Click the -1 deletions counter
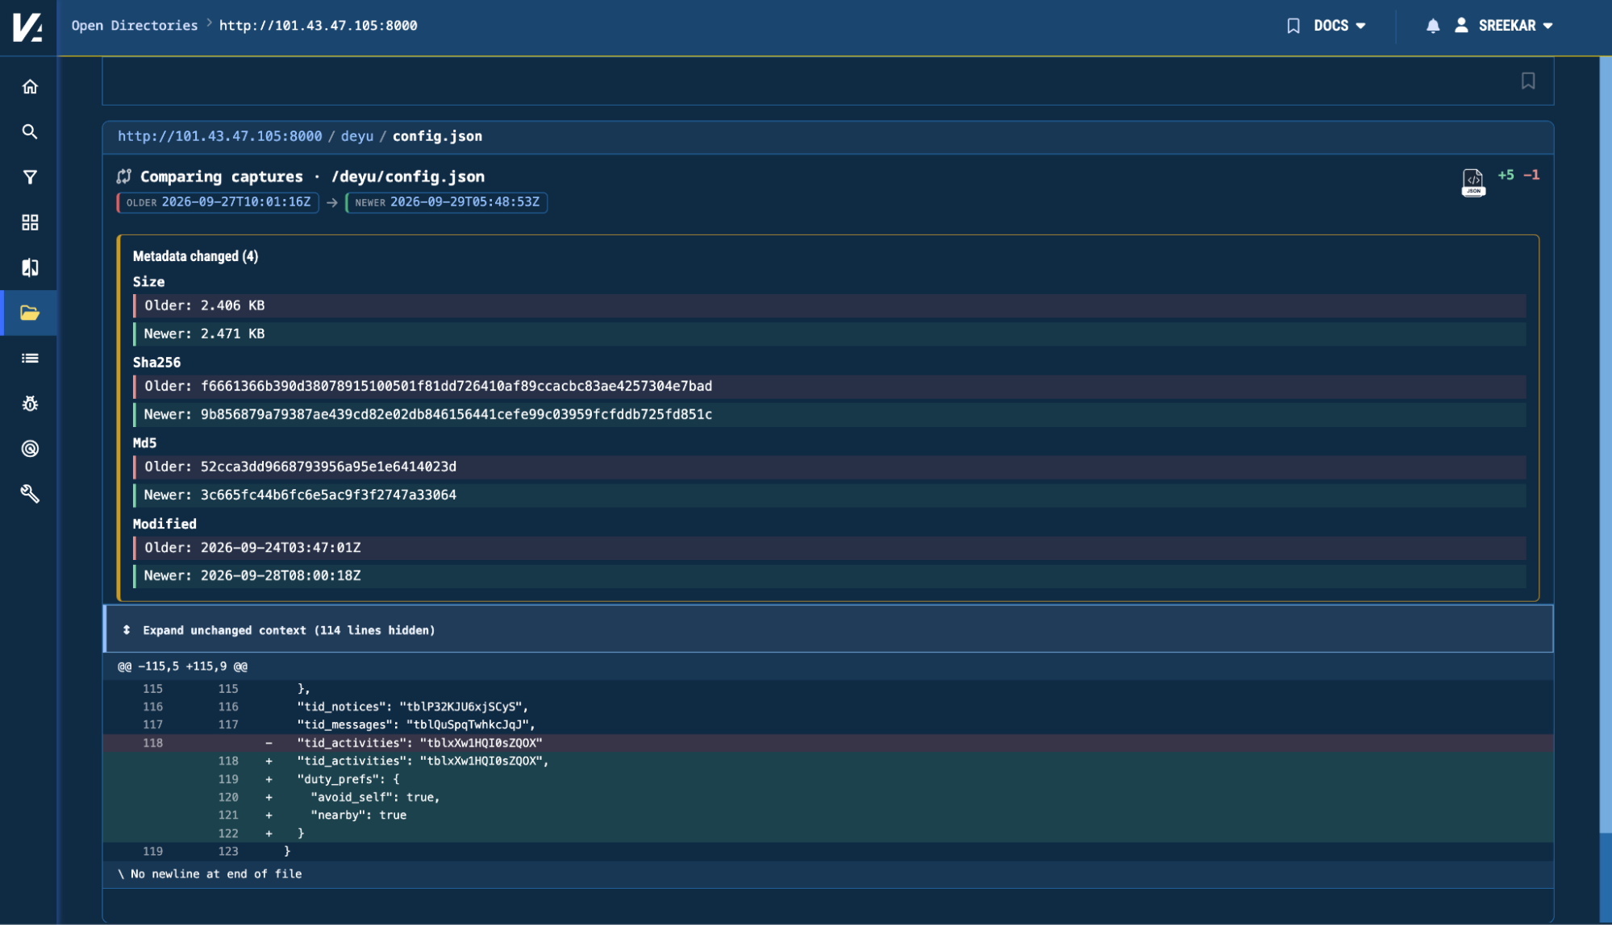 pos(1531,175)
